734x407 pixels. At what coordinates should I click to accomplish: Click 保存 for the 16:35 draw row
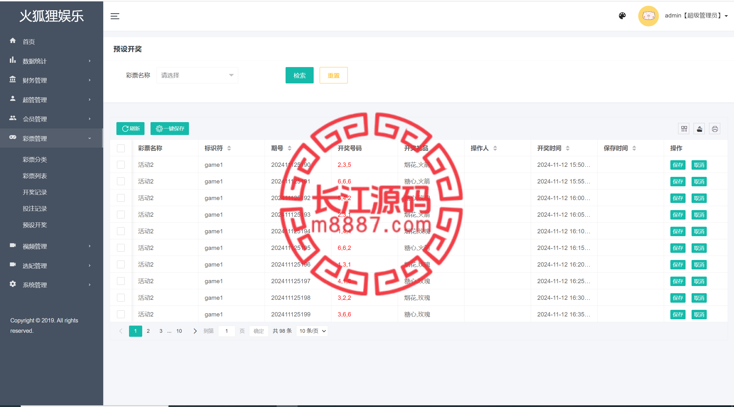(x=678, y=315)
